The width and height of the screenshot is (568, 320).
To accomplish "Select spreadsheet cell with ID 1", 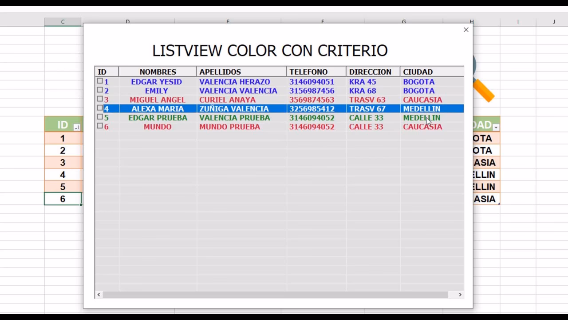I will pos(63,138).
